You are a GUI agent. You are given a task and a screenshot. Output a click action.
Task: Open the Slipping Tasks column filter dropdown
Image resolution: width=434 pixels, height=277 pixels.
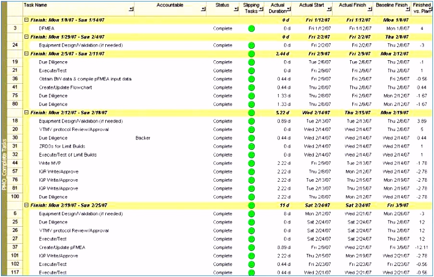coord(261,9)
